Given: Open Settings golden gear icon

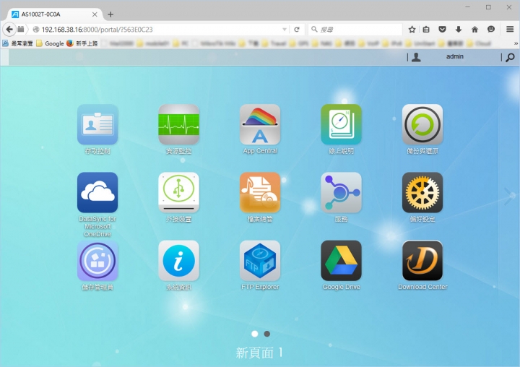Looking at the screenshot, I should pyautogui.click(x=422, y=192).
